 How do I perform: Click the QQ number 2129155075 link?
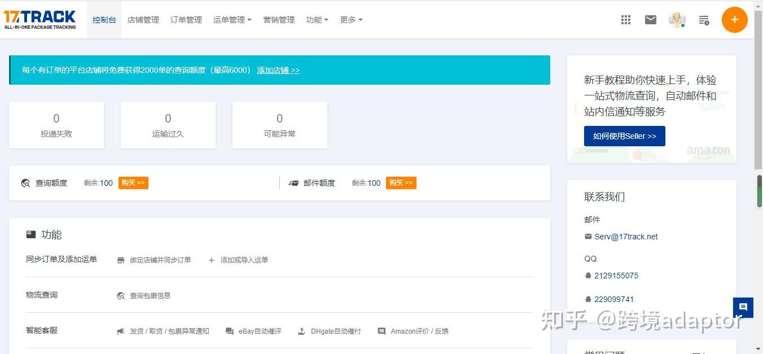[x=616, y=276]
